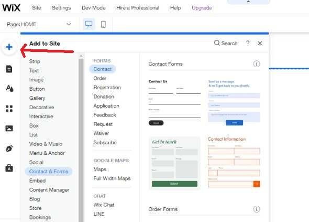Select Box category

point(34,125)
